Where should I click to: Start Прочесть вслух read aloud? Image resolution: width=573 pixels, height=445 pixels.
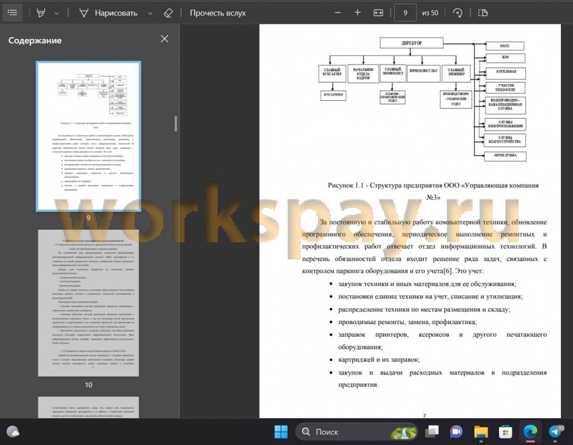click(x=218, y=13)
